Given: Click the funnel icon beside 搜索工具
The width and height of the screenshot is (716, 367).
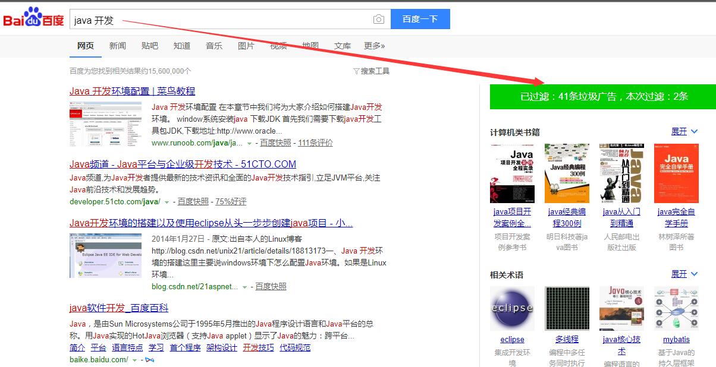Looking at the screenshot, I should point(356,71).
